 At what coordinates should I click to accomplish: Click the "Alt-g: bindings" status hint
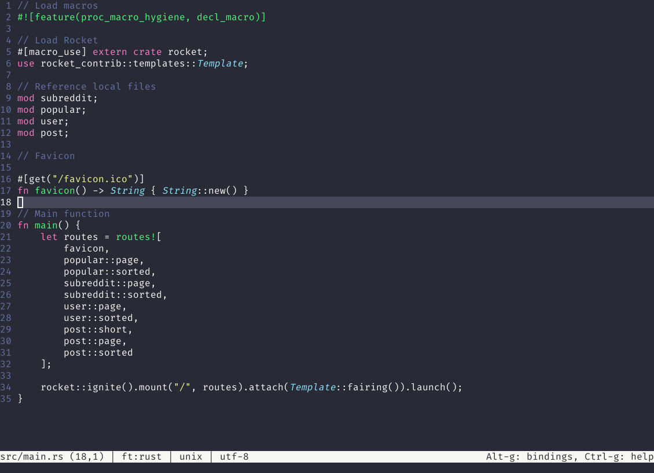(531, 457)
